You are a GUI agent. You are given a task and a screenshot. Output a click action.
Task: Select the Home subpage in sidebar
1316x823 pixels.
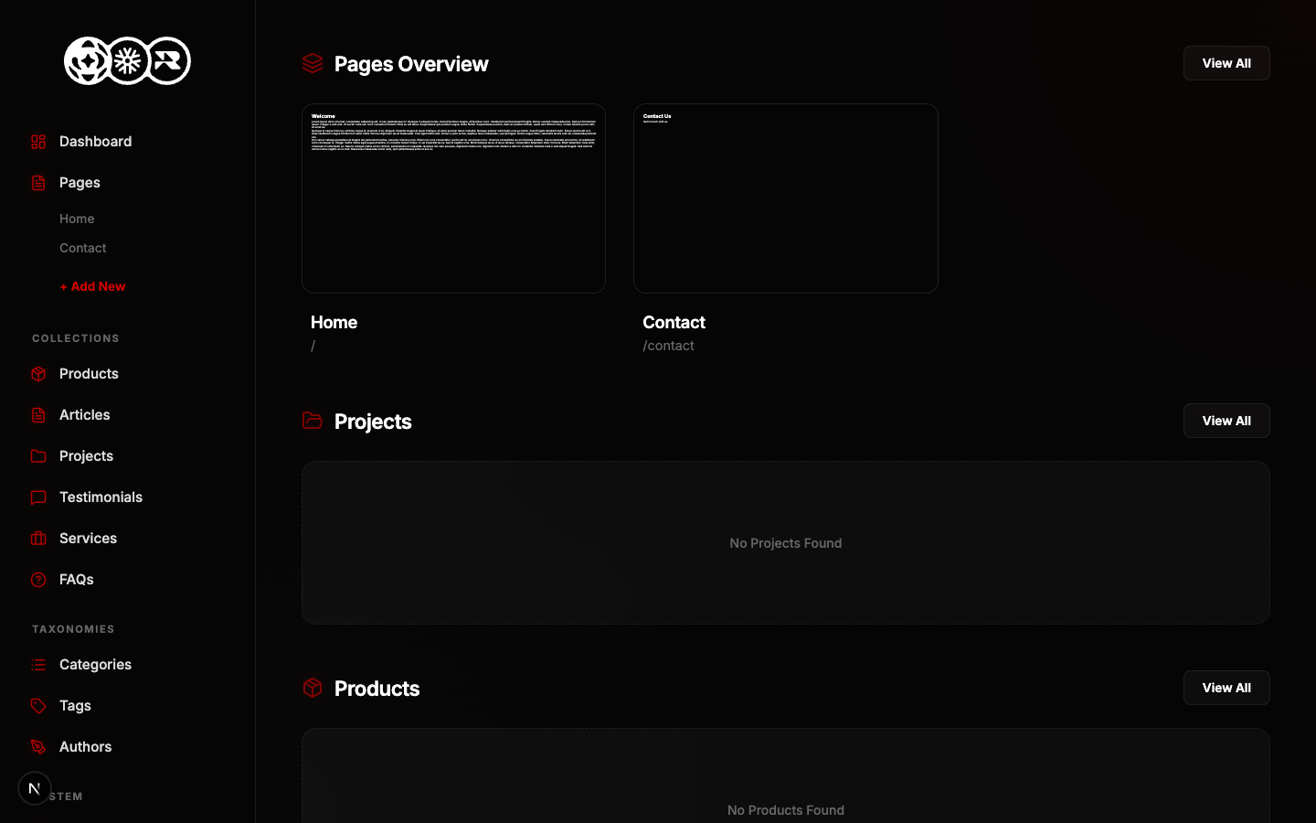(x=77, y=219)
